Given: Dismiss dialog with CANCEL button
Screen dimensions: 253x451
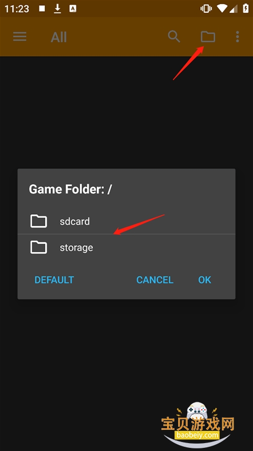Looking at the screenshot, I should [155, 280].
